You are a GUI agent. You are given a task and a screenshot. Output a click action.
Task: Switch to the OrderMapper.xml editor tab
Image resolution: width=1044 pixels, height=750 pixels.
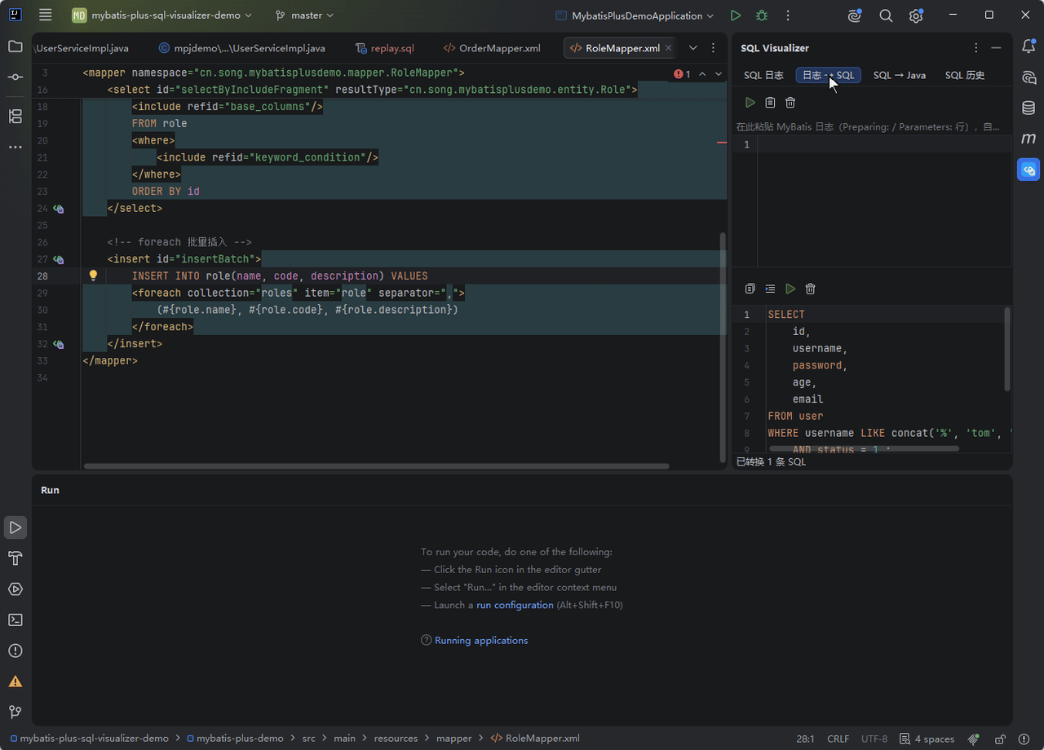point(492,48)
